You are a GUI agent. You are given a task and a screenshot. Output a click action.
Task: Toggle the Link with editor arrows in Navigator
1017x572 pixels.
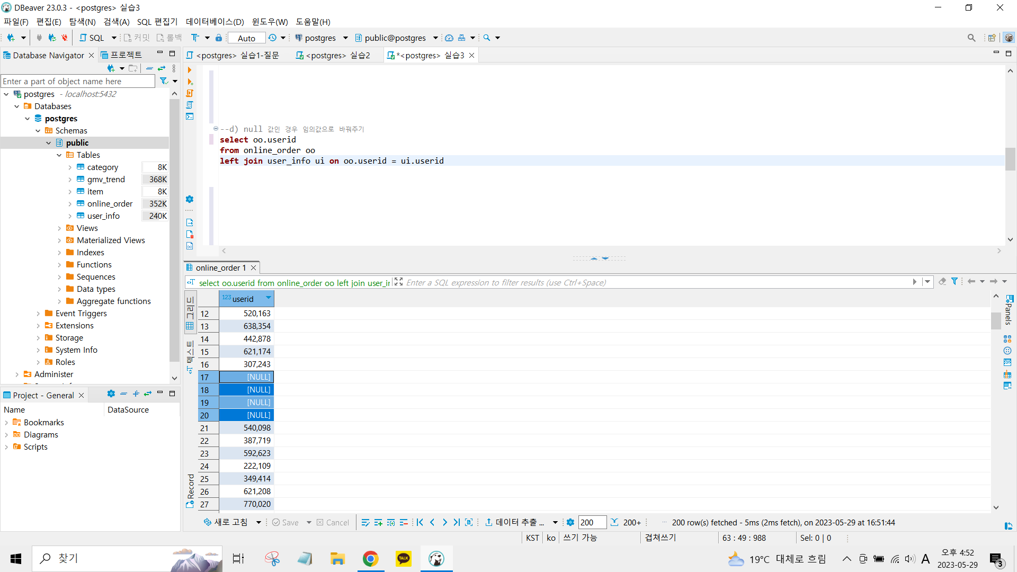coord(162,68)
